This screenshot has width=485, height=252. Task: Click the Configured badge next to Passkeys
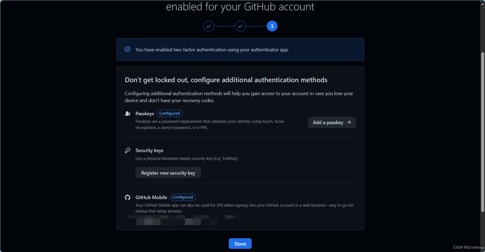click(x=169, y=113)
